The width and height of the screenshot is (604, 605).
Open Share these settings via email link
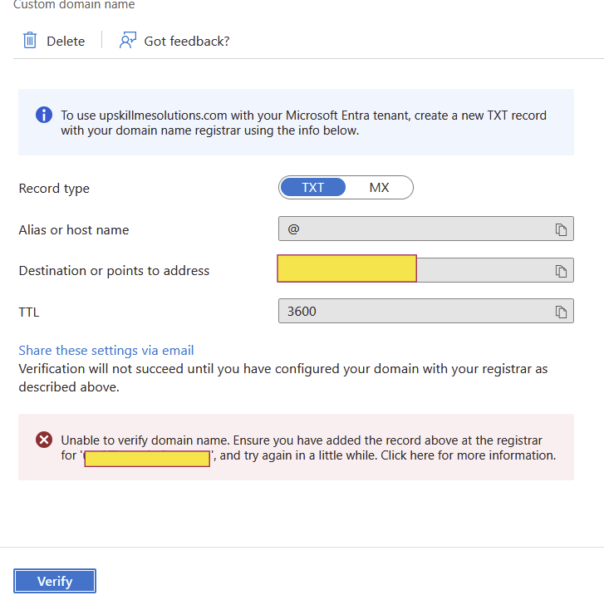click(106, 351)
